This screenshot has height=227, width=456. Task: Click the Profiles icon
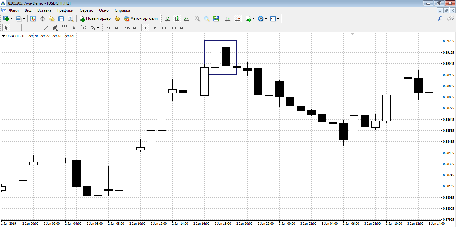click(x=19, y=19)
